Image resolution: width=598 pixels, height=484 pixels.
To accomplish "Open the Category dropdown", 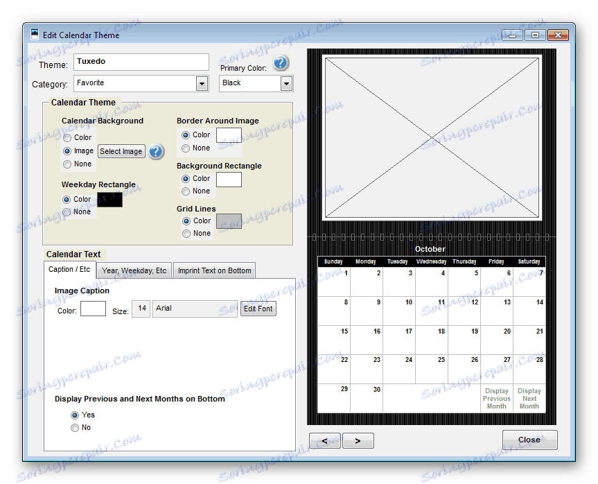I will [202, 83].
